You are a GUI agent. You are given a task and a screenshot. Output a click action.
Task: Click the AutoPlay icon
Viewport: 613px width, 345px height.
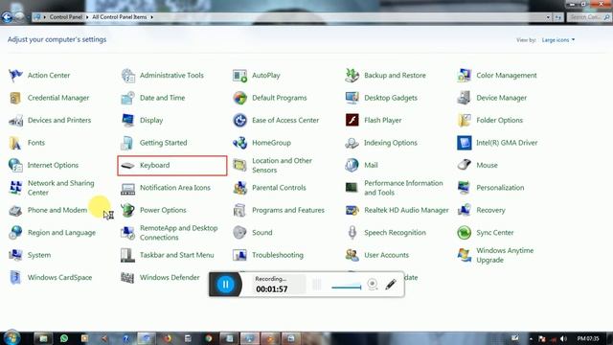239,75
